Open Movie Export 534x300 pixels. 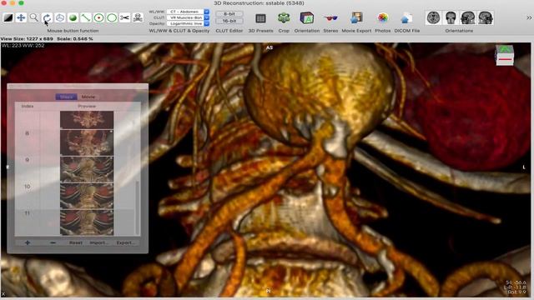(356, 18)
